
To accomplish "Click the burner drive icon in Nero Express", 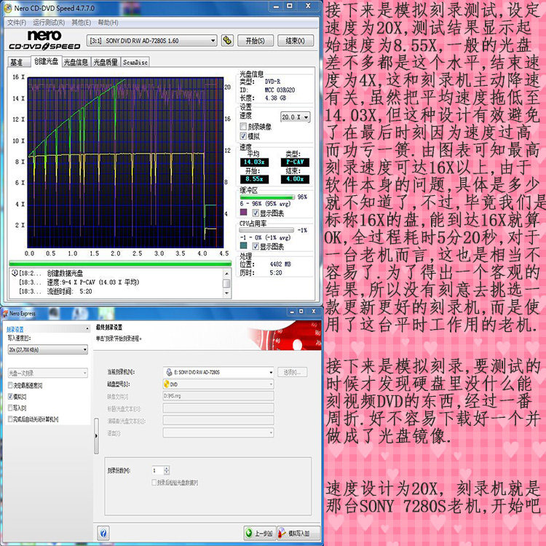I will 169,372.
